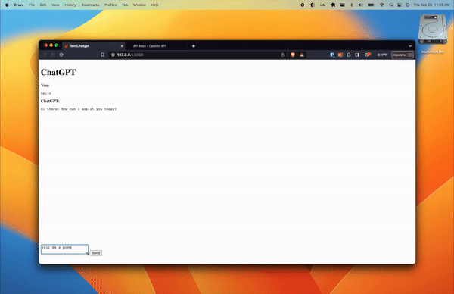Click the Siri icon in the menu bar
454x294 pixels.
click(x=408, y=5)
